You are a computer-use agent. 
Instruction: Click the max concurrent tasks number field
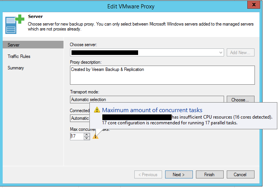[77, 136]
